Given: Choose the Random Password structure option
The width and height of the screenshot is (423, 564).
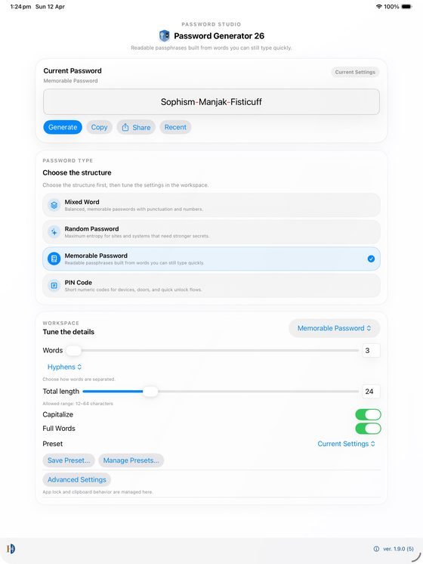Looking at the screenshot, I should (211, 232).
